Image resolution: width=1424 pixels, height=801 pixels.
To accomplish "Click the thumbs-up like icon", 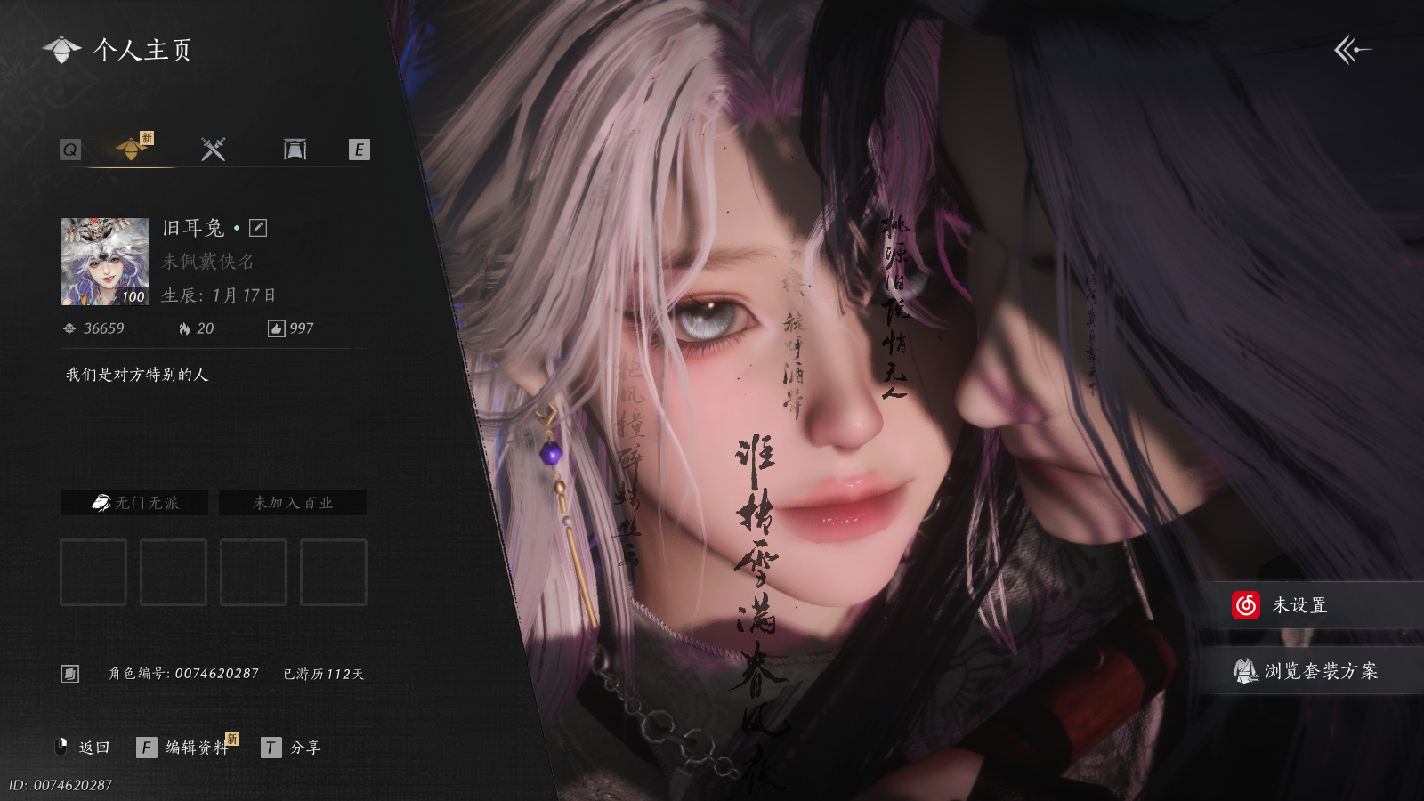I will 276,328.
